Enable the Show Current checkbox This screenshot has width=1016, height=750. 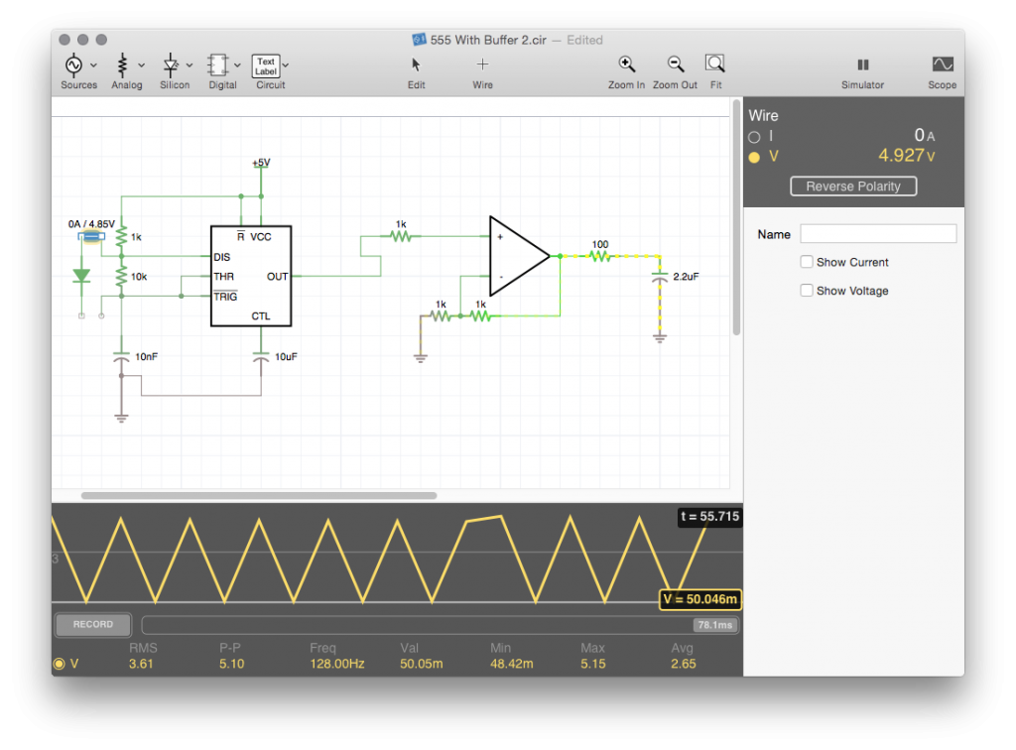click(807, 262)
